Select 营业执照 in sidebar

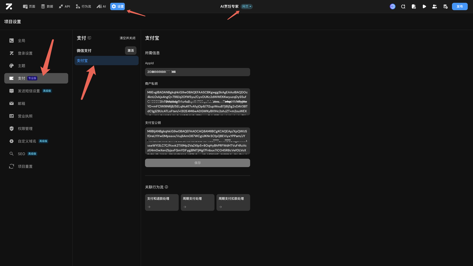coord(36,116)
